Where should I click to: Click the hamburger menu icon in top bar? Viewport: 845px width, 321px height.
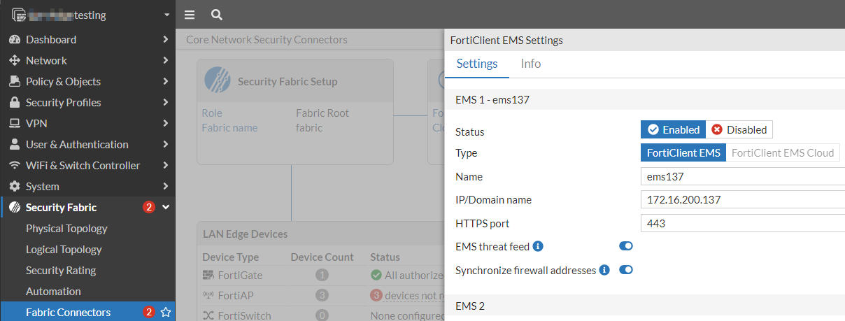[189, 15]
